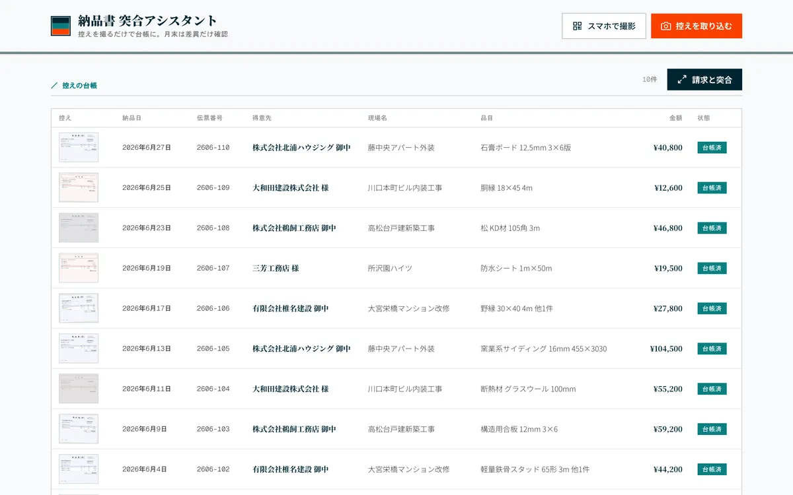Click item 防水シート 1m×50m
Screen dimensions: 793x495
[516, 268]
